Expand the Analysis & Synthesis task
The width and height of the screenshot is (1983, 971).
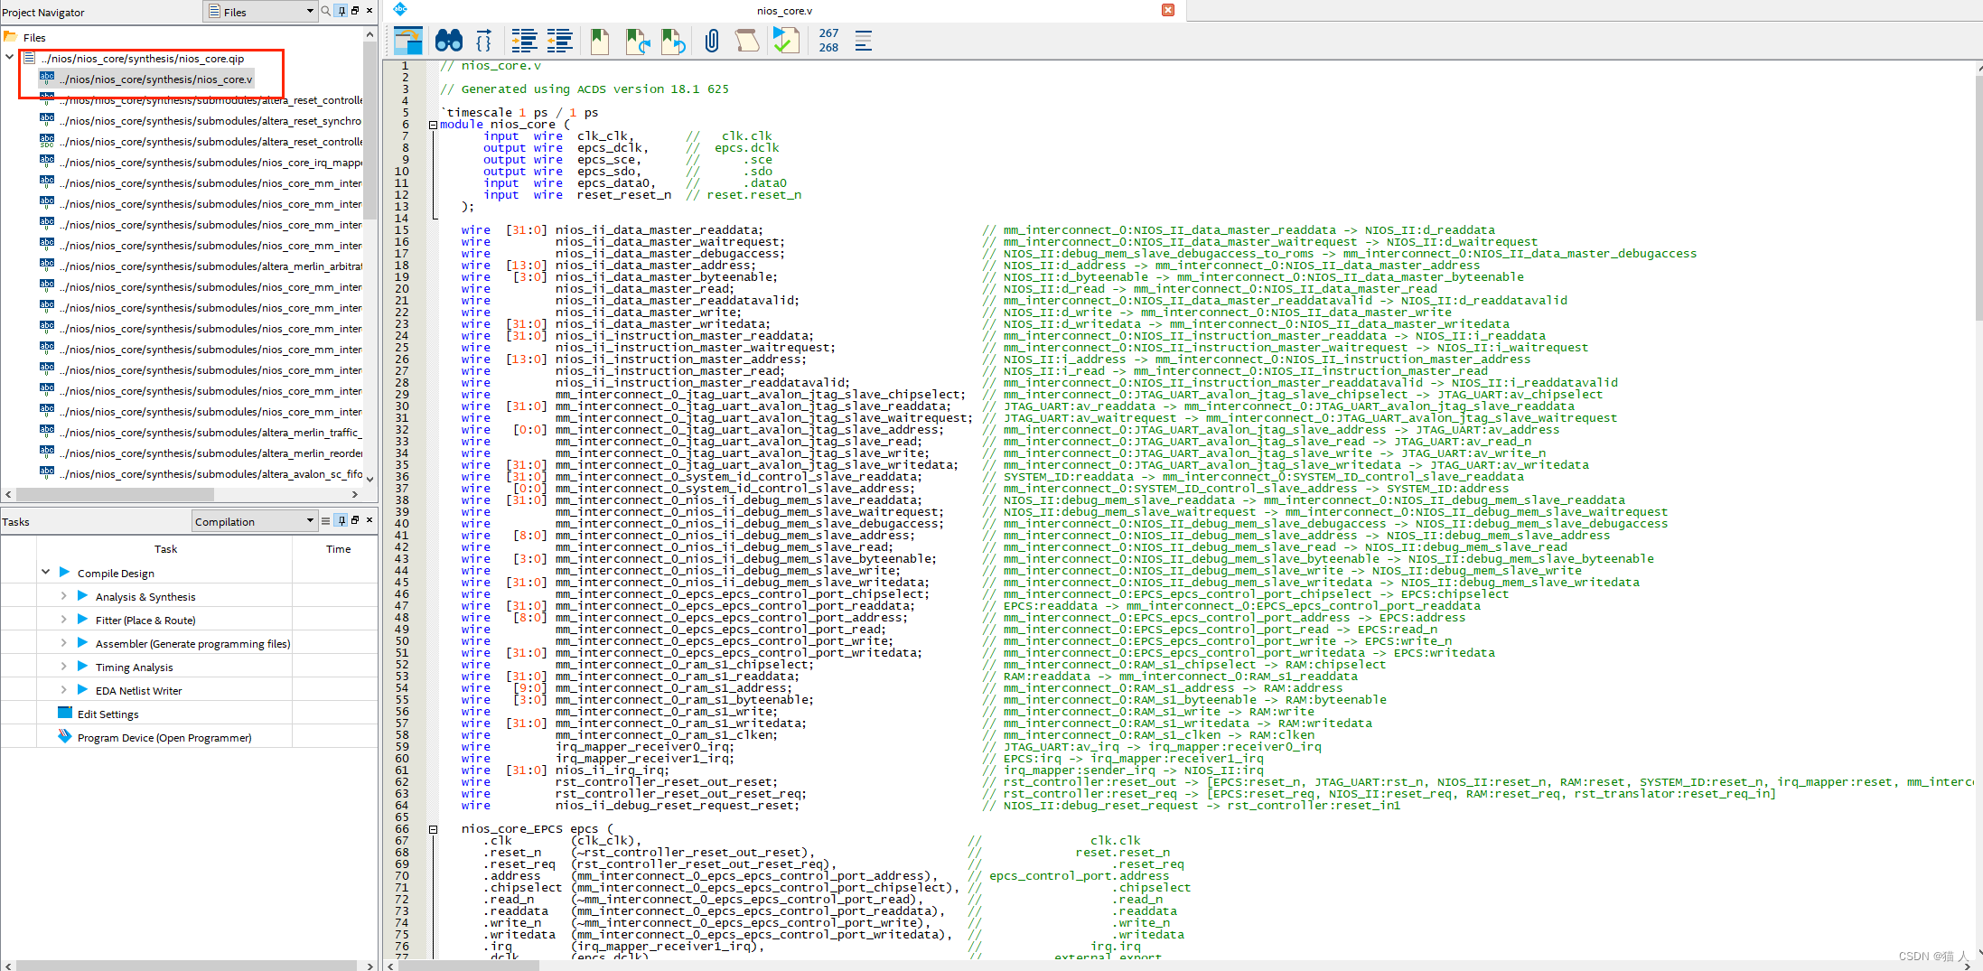63,595
